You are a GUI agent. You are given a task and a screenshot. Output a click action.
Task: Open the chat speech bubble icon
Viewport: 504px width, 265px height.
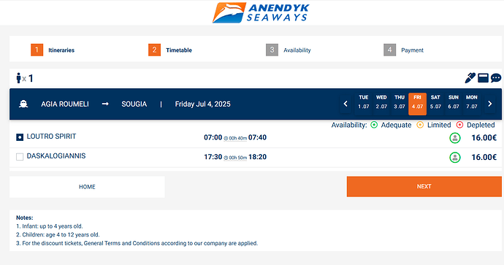[x=496, y=77]
